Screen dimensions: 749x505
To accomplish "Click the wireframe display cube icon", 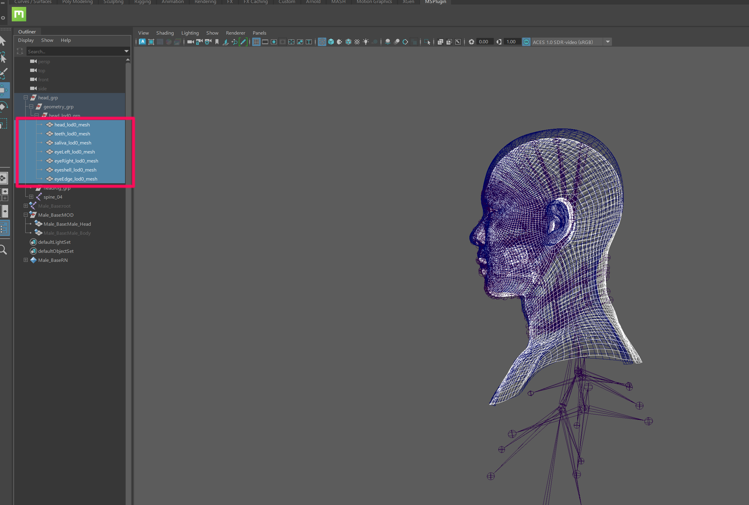I will pyautogui.click(x=322, y=42).
